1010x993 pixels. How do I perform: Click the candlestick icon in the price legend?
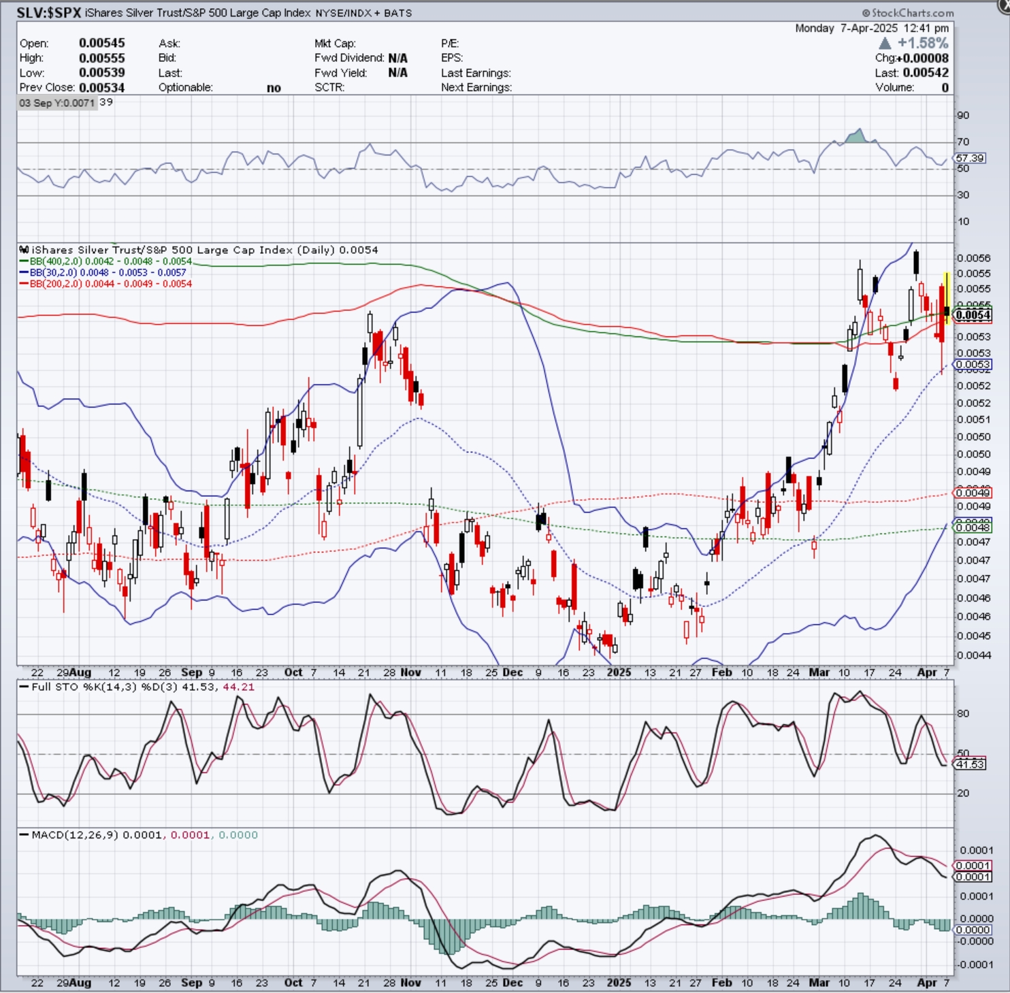tap(24, 250)
